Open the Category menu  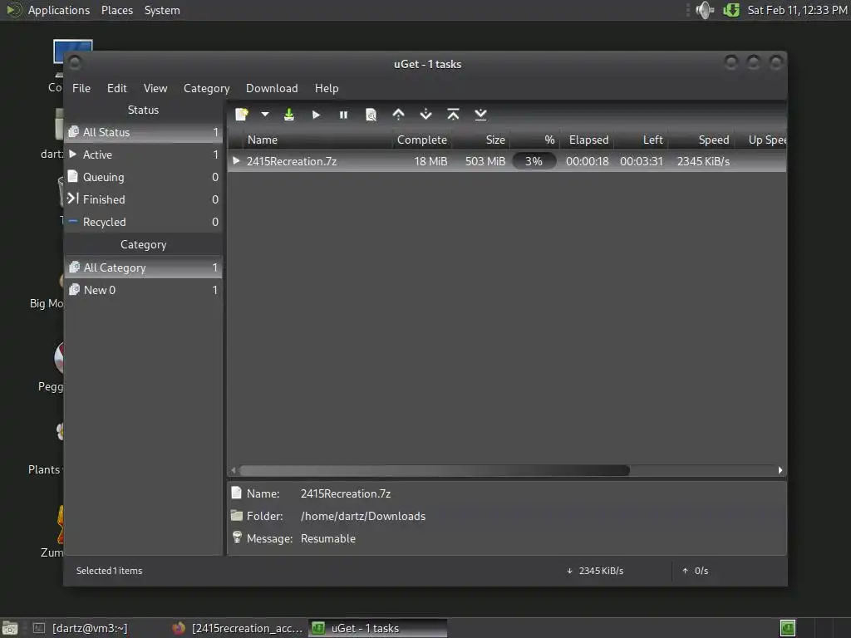click(x=206, y=88)
